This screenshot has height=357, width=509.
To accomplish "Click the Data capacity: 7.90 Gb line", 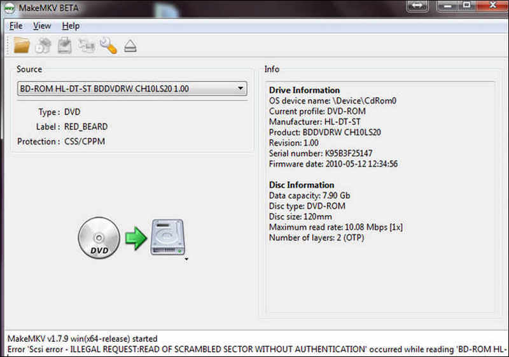I will click(310, 195).
